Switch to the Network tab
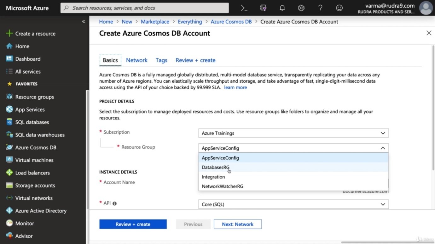 tap(137, 60)
